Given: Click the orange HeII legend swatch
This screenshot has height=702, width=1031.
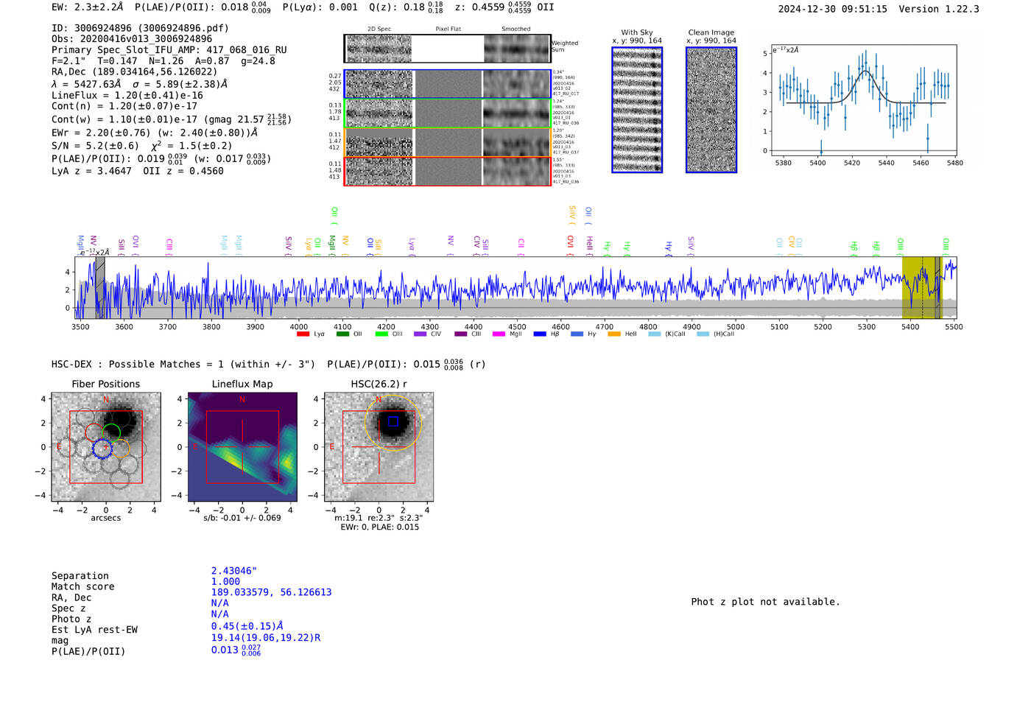Looking at the screenshot, I should [614, 334].
